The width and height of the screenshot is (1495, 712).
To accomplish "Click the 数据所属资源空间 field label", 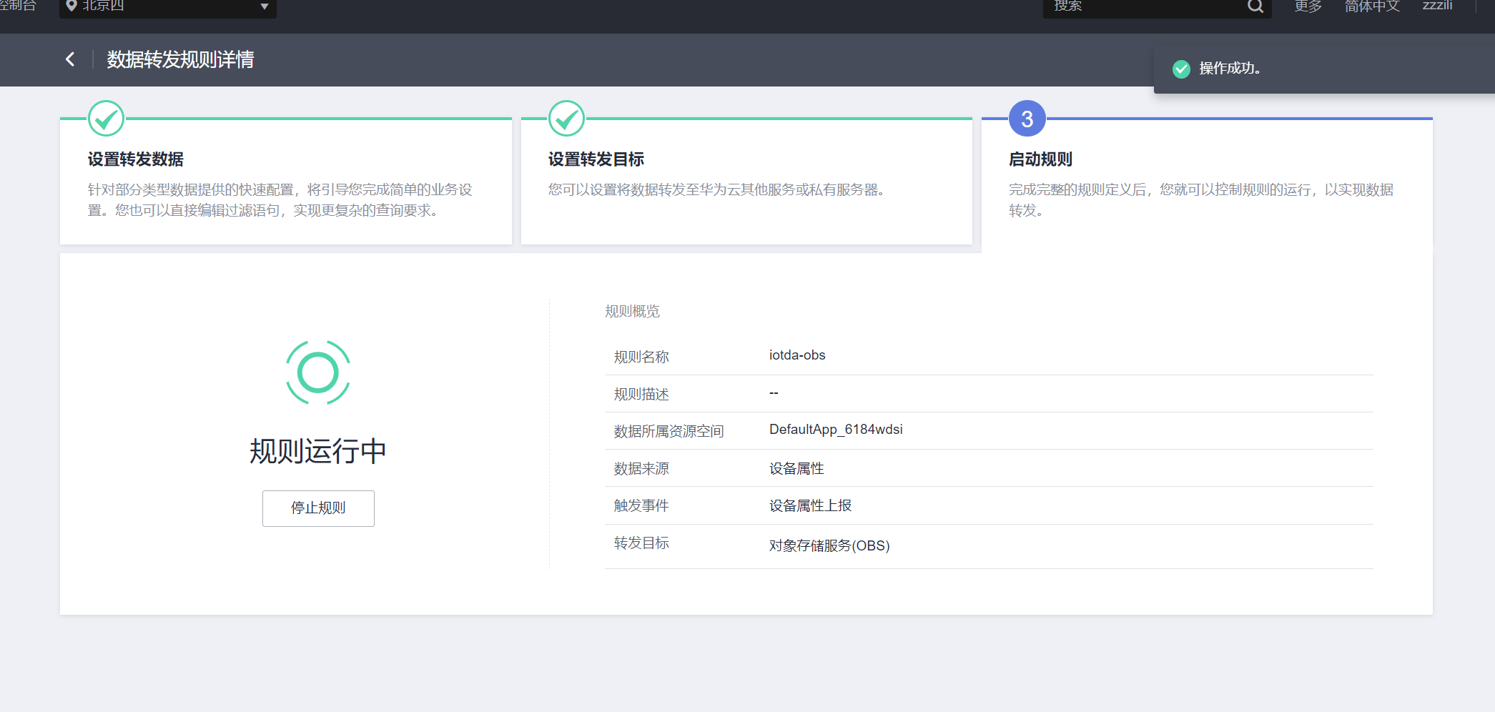I will (x=669, y=431).
